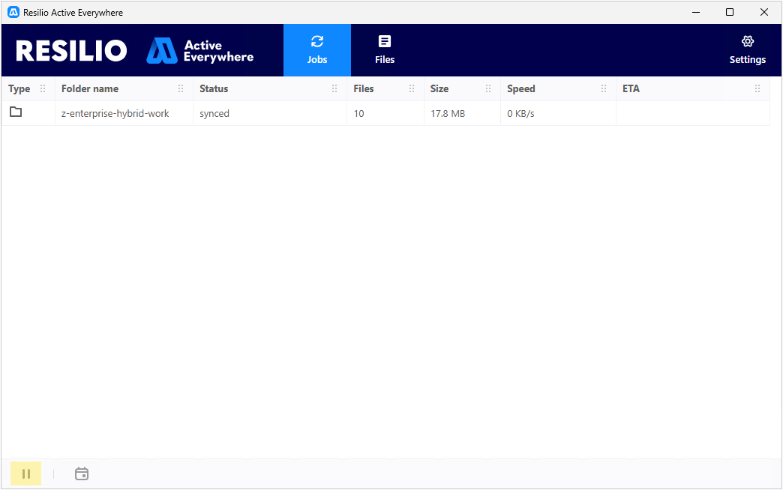
Task: Click the Size column header
Action: point(439,89)
